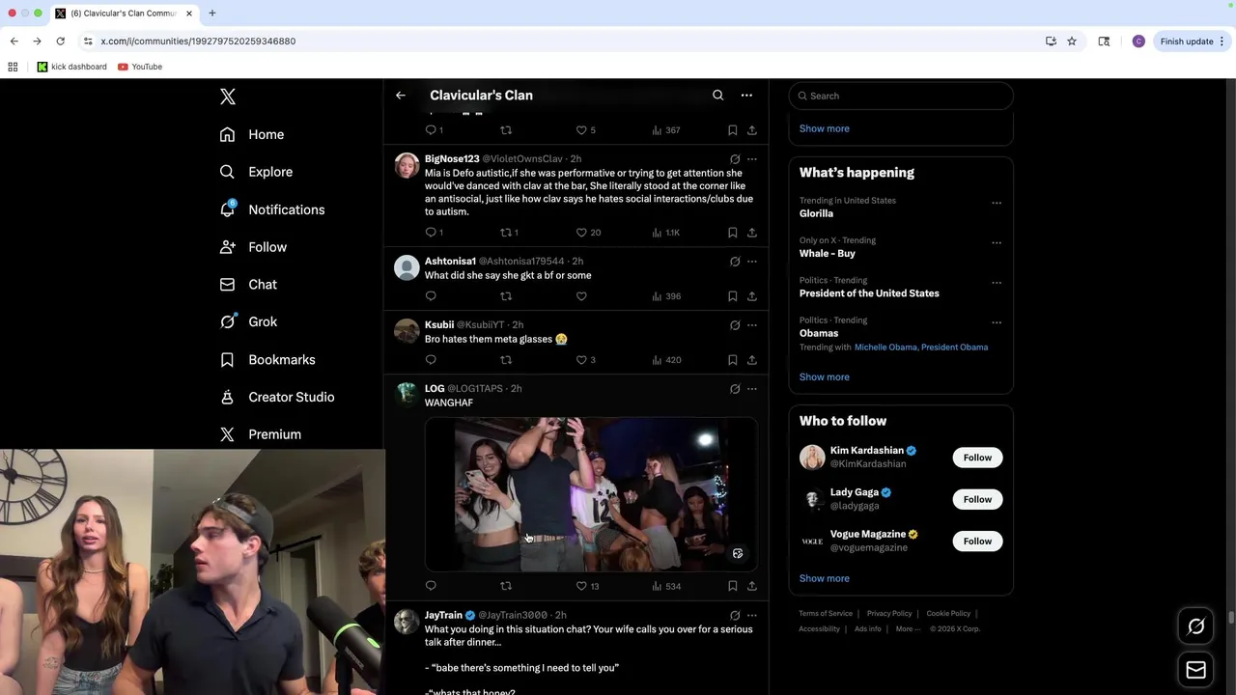Open Premium in sidebar
Viewport: 1236px width, 695px height.
click(261, 434)
